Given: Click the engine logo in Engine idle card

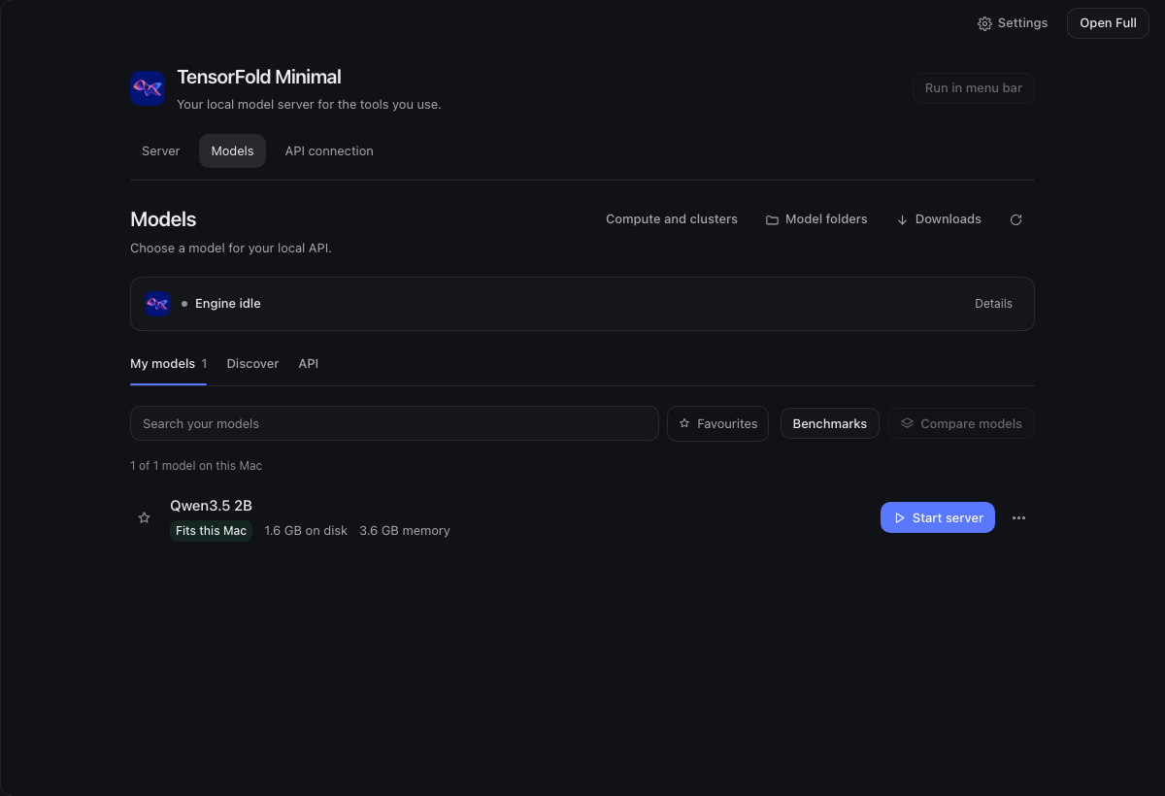Looking at the screenshot, I should click(157, 304).
